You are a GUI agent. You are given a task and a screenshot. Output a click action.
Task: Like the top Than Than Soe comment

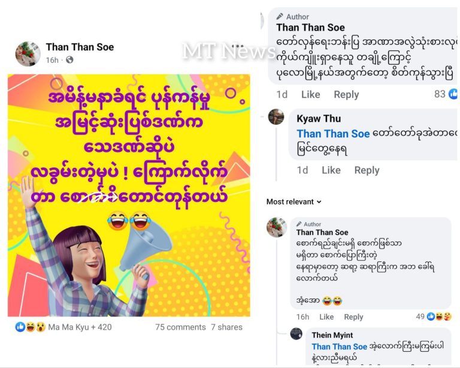(x=310, y=95)
